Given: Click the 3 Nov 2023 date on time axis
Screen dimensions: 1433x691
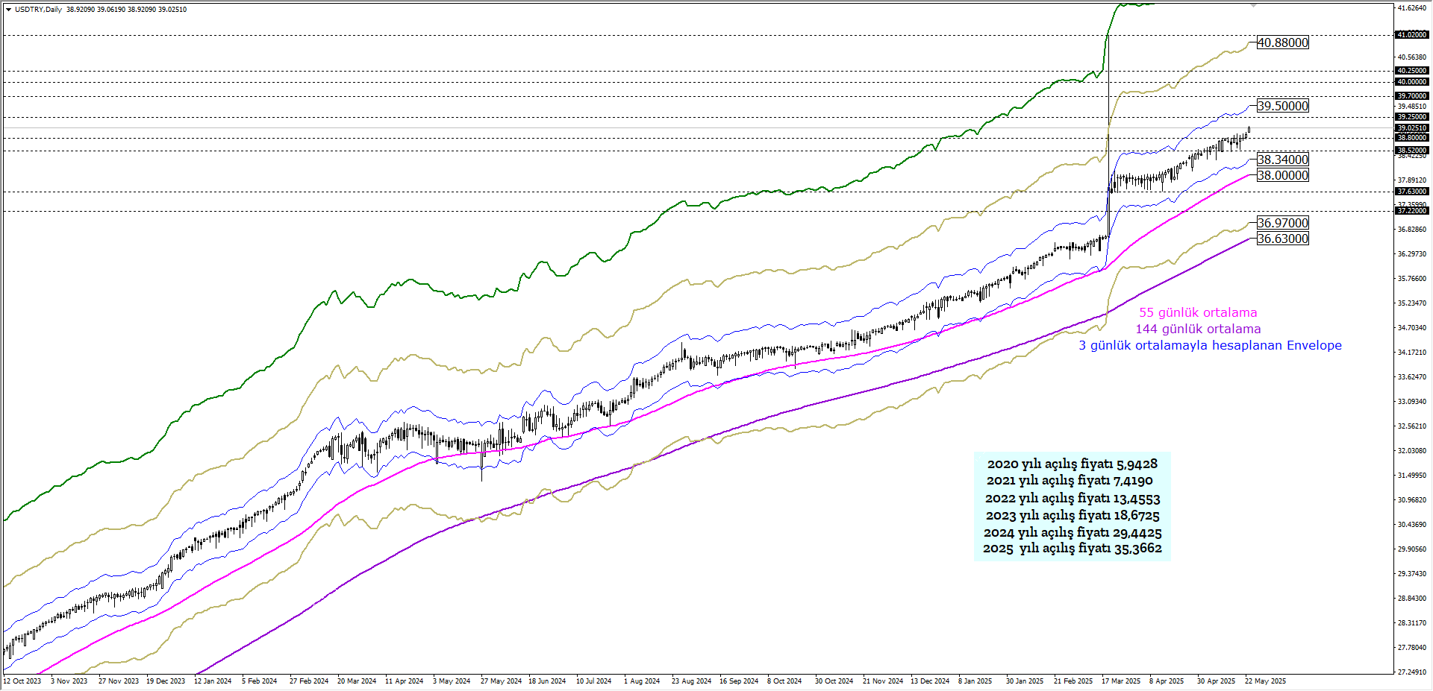Looking at the screenshot, I should pos(69,681).
